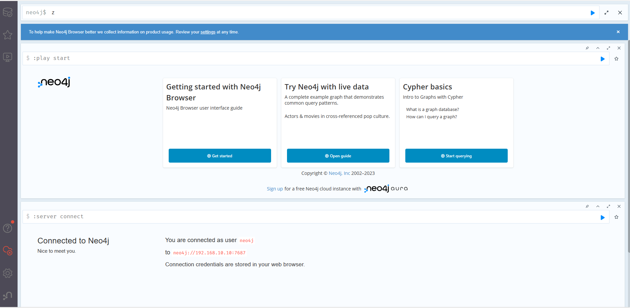
Task: Click the neo4j://192.168.10.10:7687 address
Action: point(209,253)
